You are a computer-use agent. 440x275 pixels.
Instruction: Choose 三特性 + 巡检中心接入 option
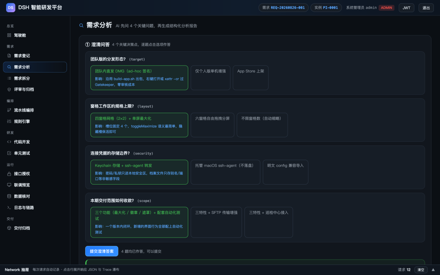(268, 222)
